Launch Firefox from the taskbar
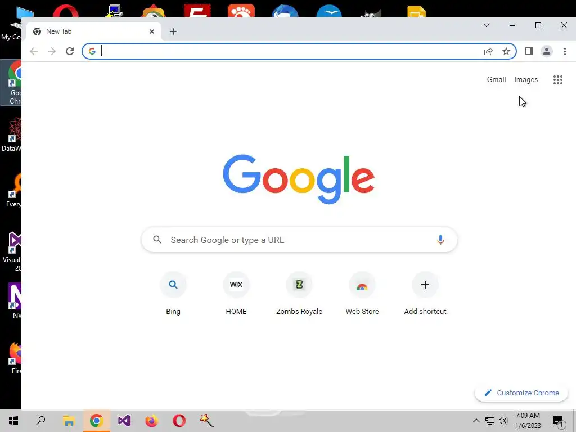The image size is (576, 432). 151,421
